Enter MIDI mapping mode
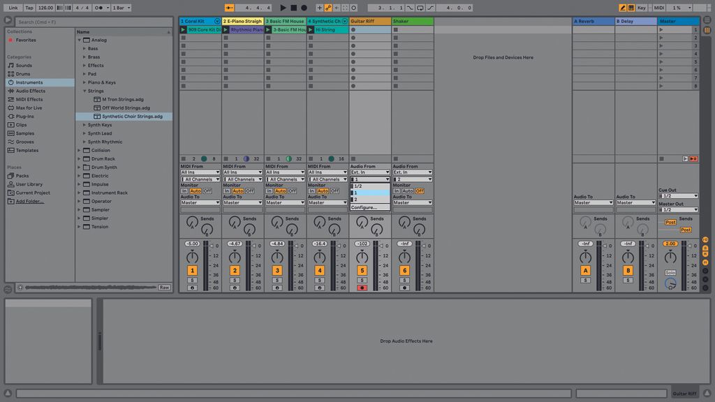Image resolution: width=715 pixels, height=402 pixels. point(658,7)
